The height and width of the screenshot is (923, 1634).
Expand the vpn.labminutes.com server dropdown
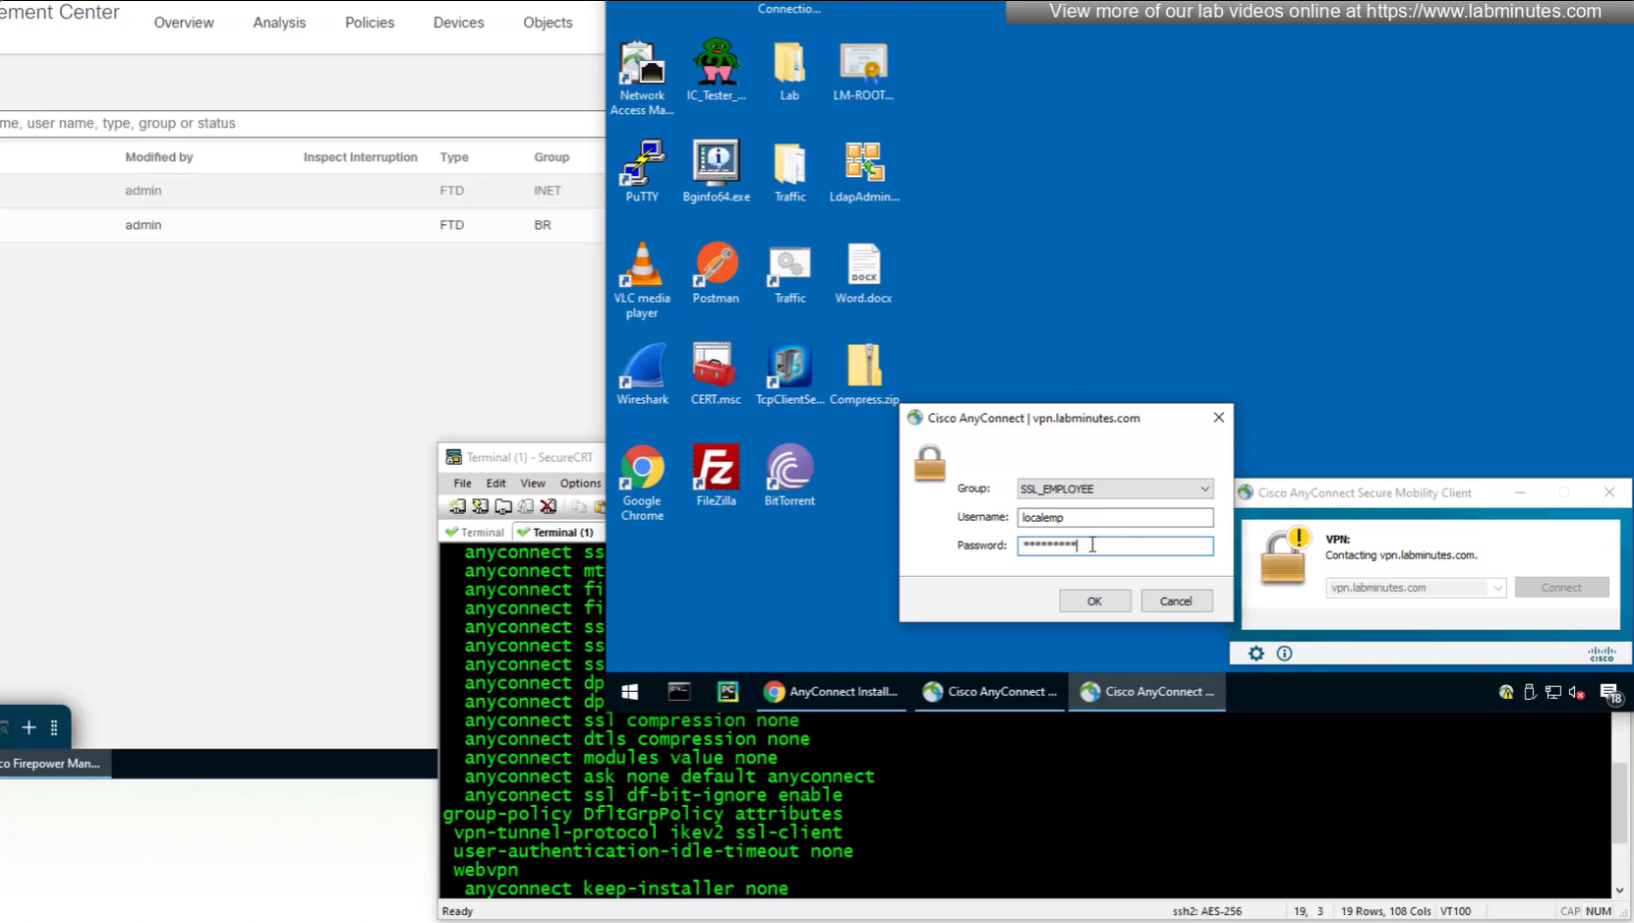(x=1496, y=588)
